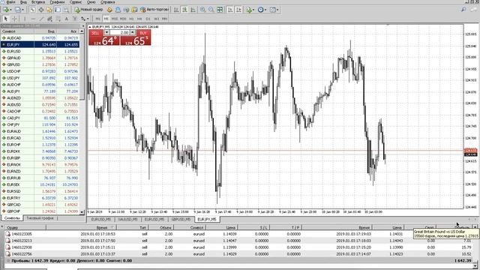
Task: Toggle the Data Window crosshair icon
Action: click(40, 10)
